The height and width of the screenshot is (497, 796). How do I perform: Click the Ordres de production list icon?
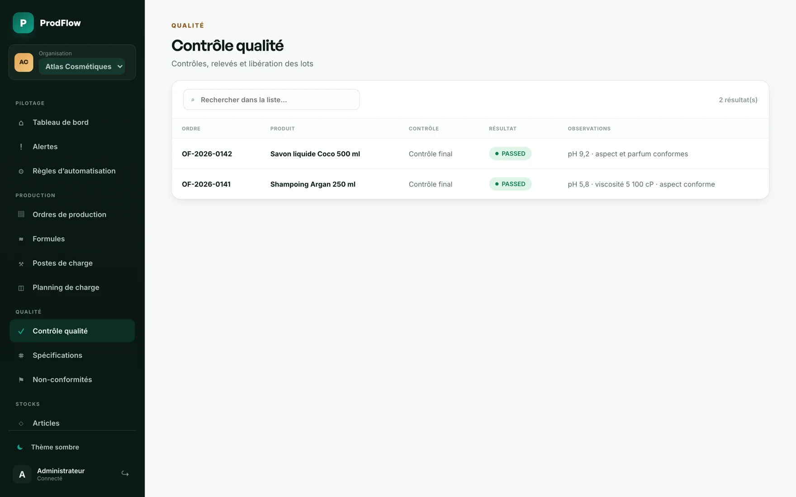click(x=21, y=215)
